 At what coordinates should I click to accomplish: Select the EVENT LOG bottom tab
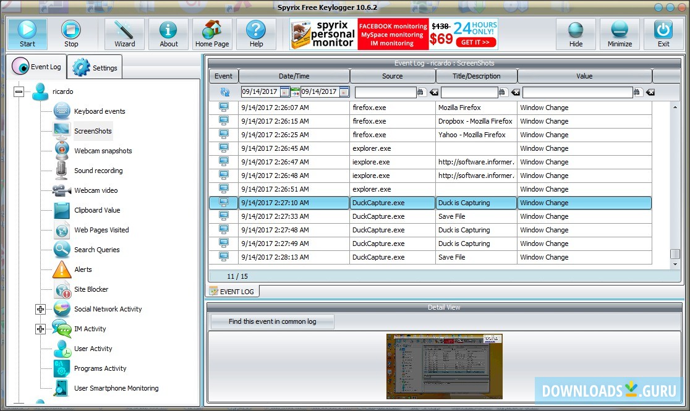(x=232, y=291)
